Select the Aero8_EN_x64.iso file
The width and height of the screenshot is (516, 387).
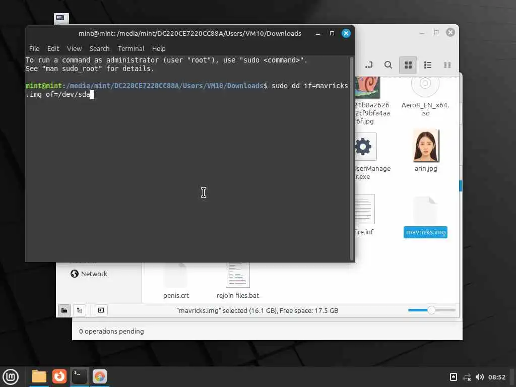pyautogui.click(x=425, y=96)
